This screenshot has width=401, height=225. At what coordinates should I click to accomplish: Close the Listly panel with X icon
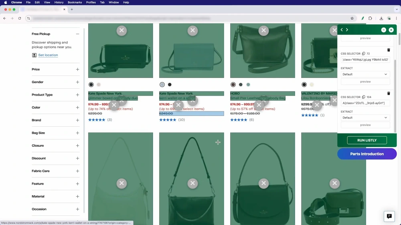coord(391,30)
